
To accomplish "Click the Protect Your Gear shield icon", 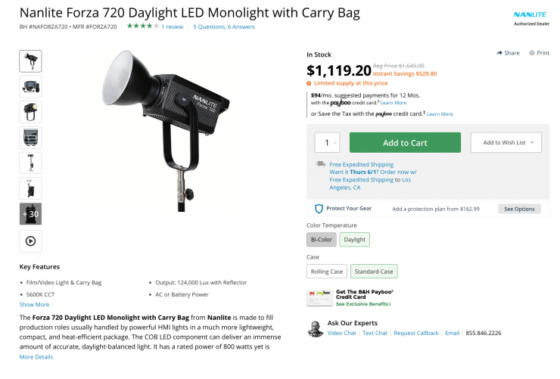I will pyautogui.click(x=319, y=209).
